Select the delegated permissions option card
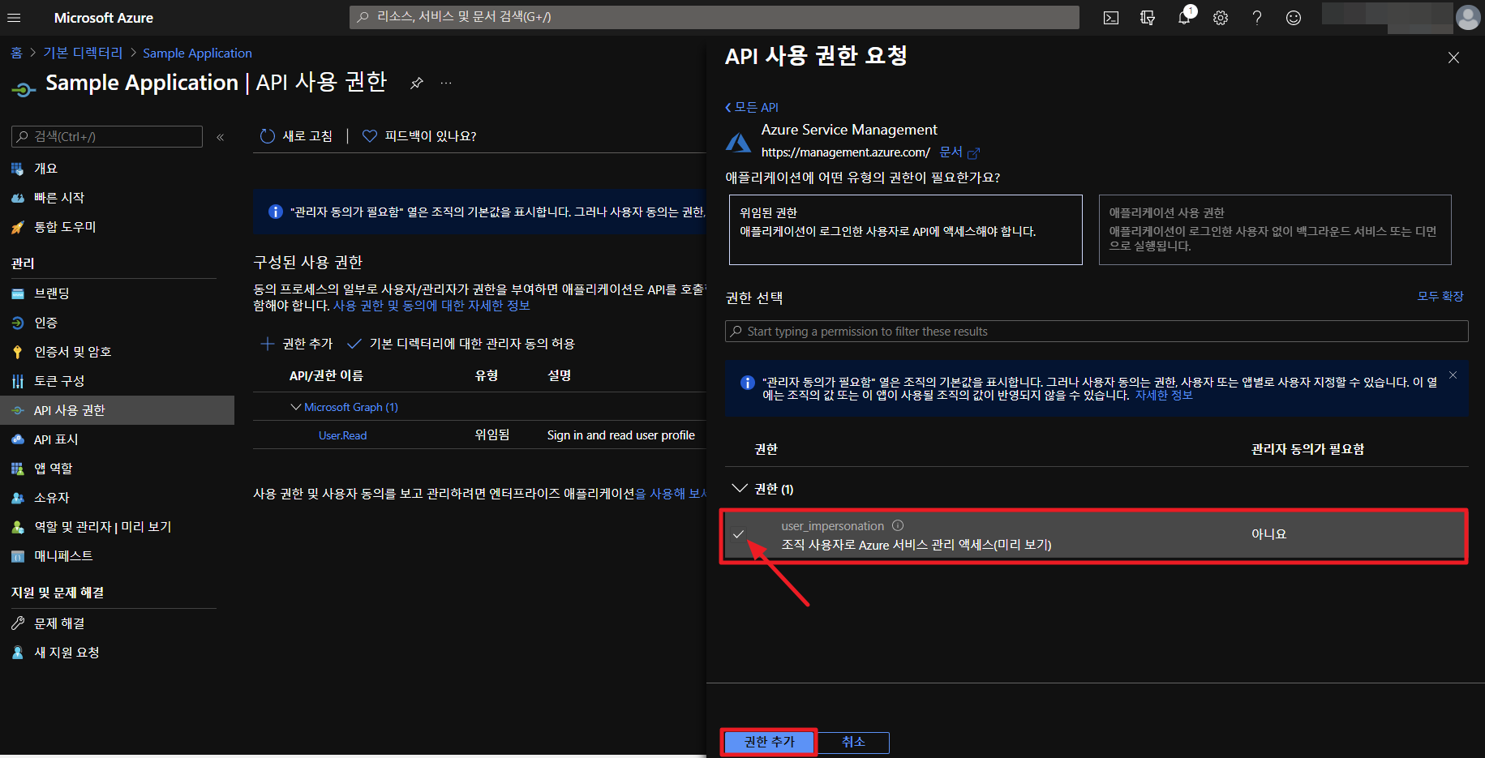This screenshot has width=1485, height=758. click(905, 229)
